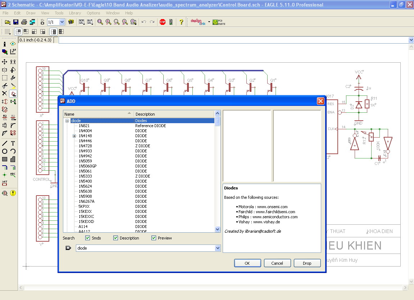Screen dimensions: 414x300
Task: Click the Save schematic icon
Action: (x=15, y=22)
